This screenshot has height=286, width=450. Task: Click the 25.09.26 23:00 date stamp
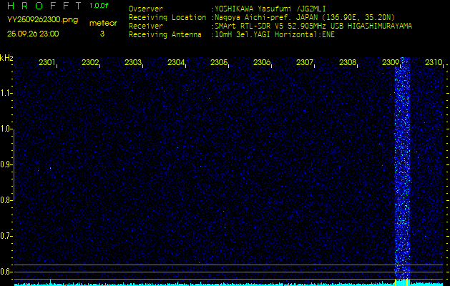(x=33, y=34)
